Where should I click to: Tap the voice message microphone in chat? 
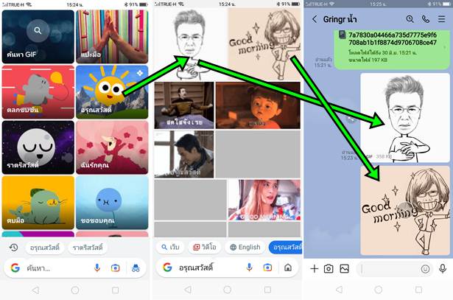442,269
